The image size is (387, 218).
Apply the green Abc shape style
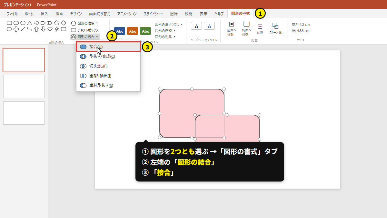tap(145, 31)
